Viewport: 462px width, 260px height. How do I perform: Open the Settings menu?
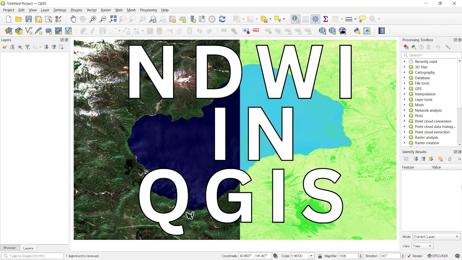[x=60, y=10]
